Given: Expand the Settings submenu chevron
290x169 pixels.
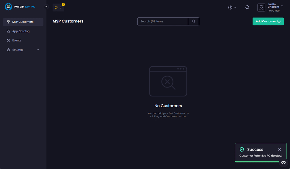Looking at the screenshot, I should (38, 50).
